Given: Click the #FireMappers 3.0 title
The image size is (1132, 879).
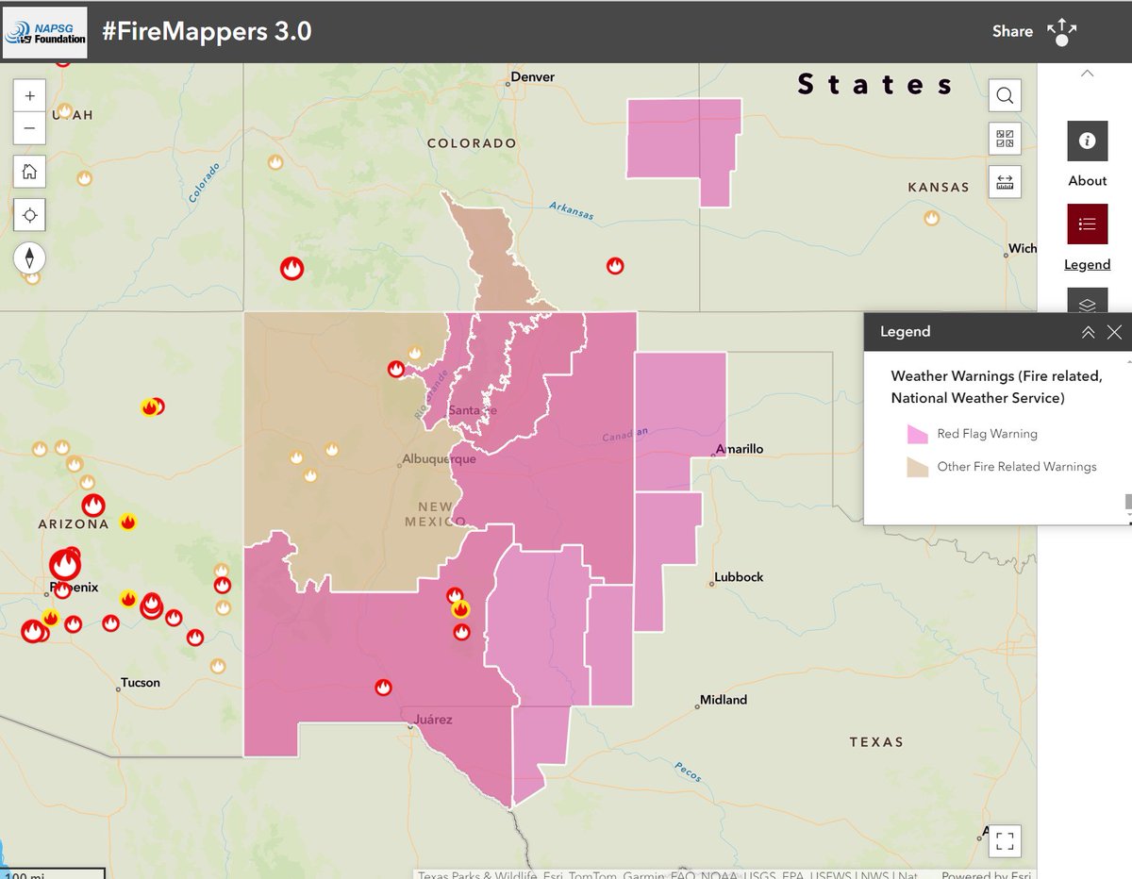Looking at the screenshot, I should pos(207,32).
